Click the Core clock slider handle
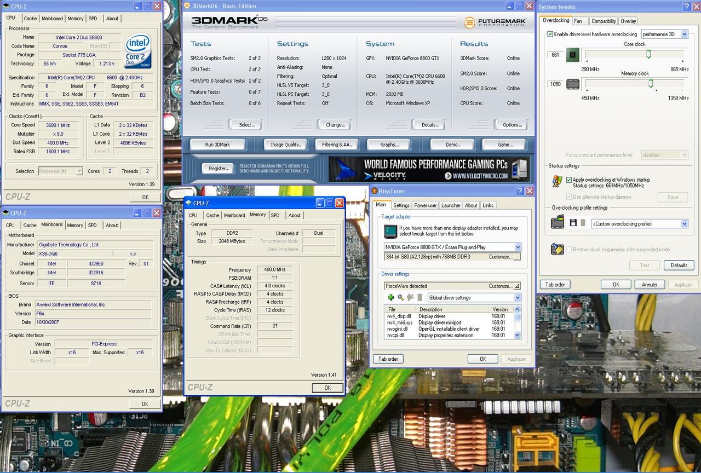 [649, 54]
